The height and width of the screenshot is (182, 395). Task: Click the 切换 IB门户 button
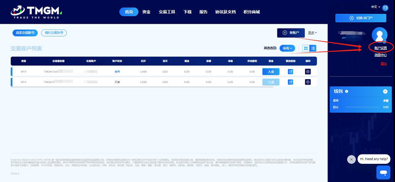coord(361,18)
